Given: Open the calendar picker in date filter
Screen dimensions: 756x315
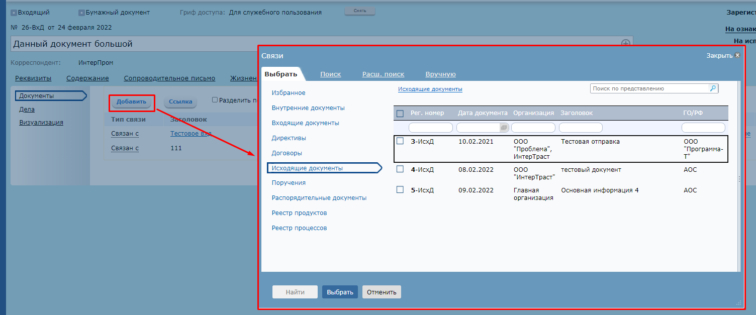Looking at the screenshot, I should 504,128.
